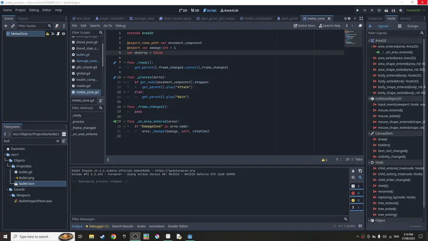Open Search Help in the script editor
The image size is (428, 241).
click(330, 26)
